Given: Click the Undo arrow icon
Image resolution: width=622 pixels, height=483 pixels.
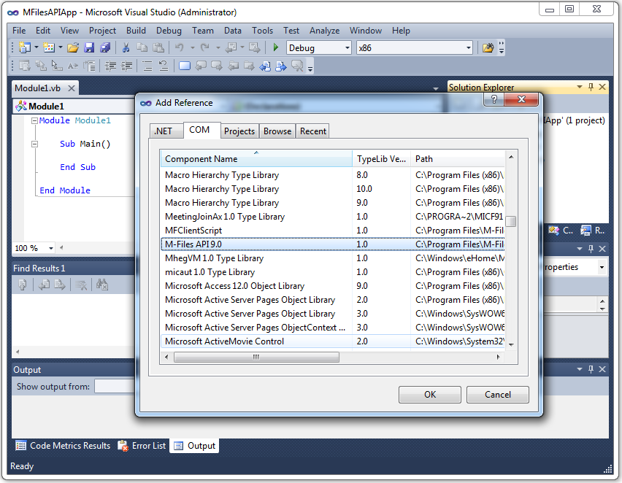Looking at the screenshot, I should (x=180, y=47).
